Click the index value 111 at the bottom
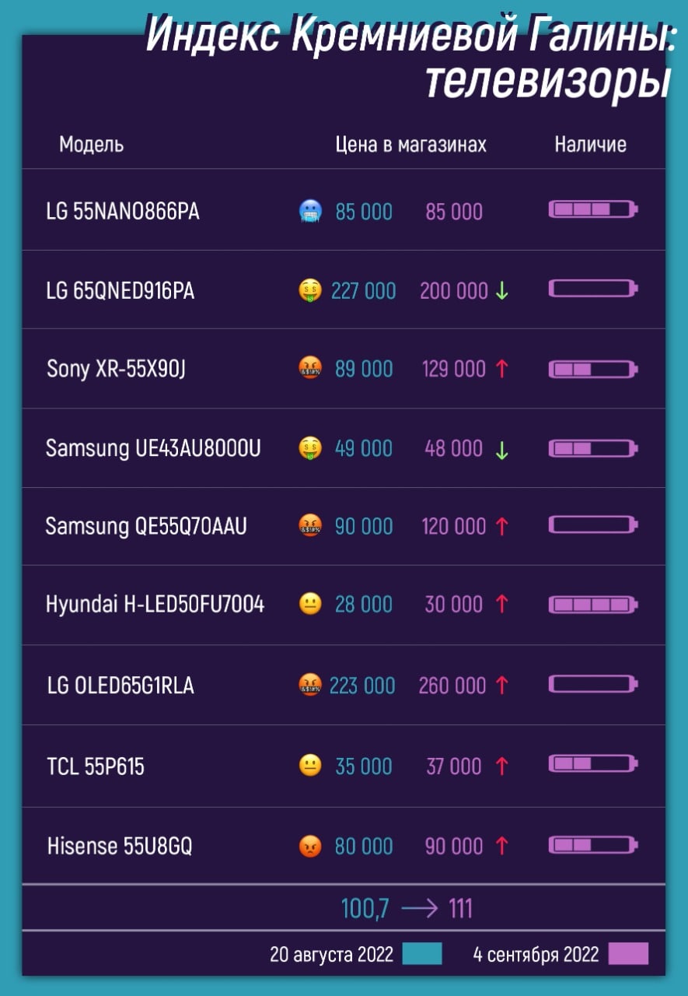This screenshot has width=688, height=996. [x=461, y=908]
